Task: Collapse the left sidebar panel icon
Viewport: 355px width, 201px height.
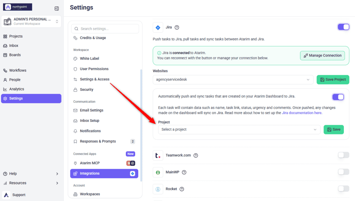Action: pos(57,9)
